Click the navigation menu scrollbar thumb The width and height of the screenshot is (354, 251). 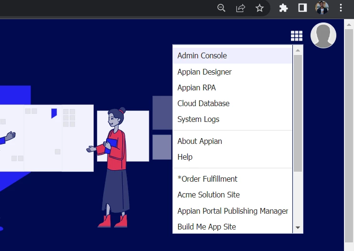click(x=298, y=113)
